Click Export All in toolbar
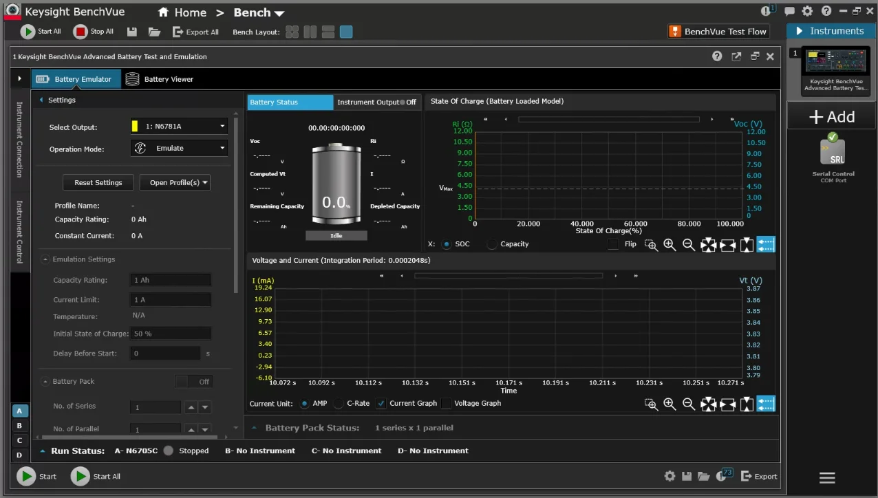The image size is (878, 498). (x=195, y=32)
